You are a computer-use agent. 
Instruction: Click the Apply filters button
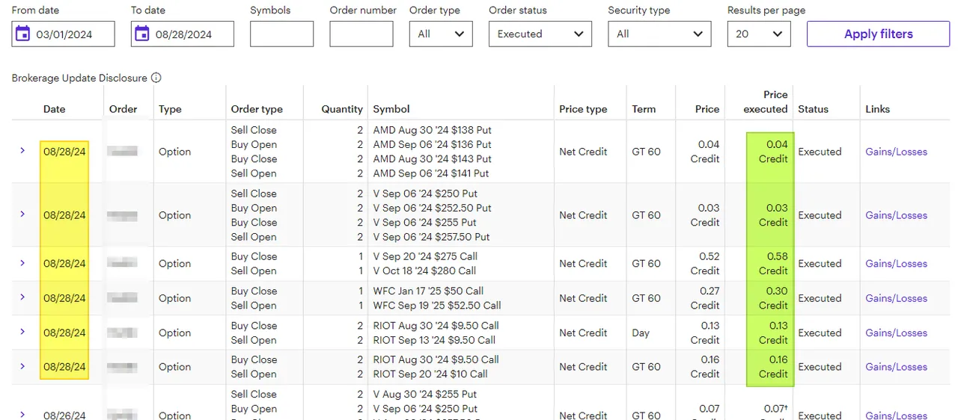(879, 34)
